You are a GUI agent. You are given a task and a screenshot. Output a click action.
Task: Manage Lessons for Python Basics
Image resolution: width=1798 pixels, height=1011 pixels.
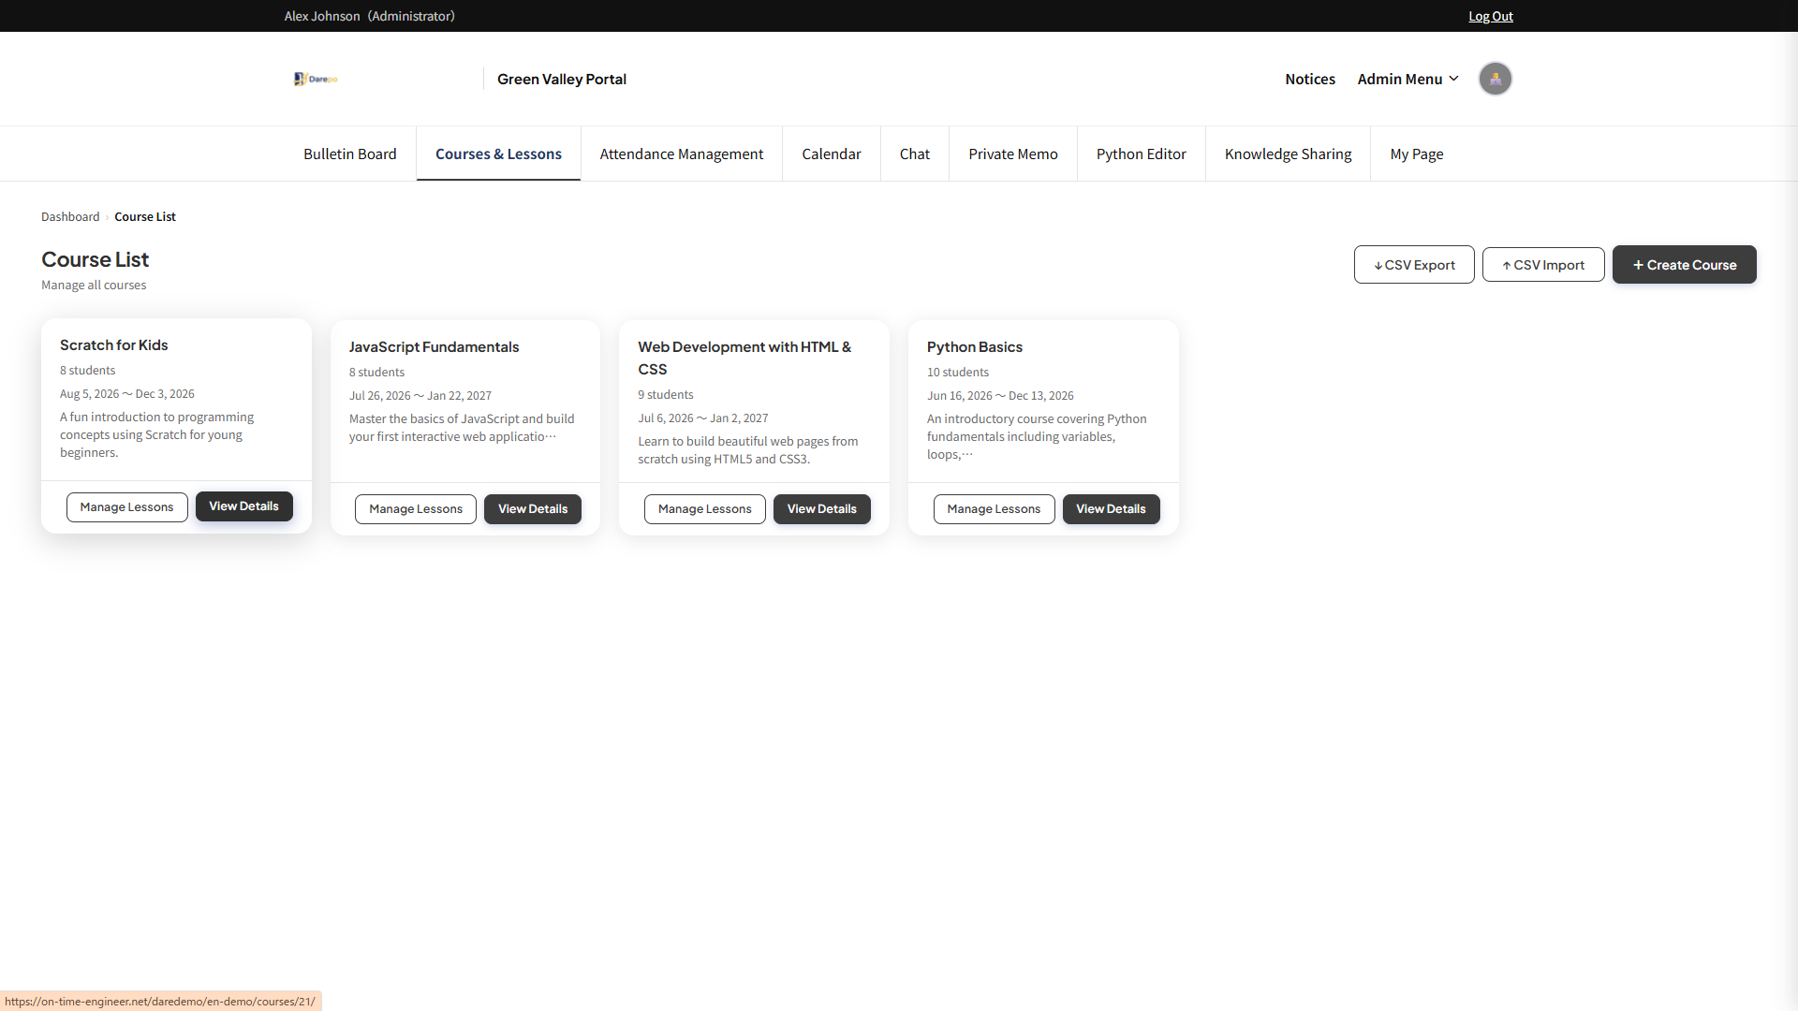[994, 509]
